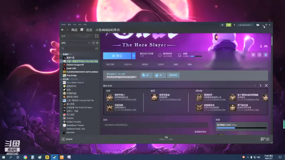Viewport: 285px width, 160px height.
Task: Expand the games filter dropdown chevron
Action: click(89, 43)
